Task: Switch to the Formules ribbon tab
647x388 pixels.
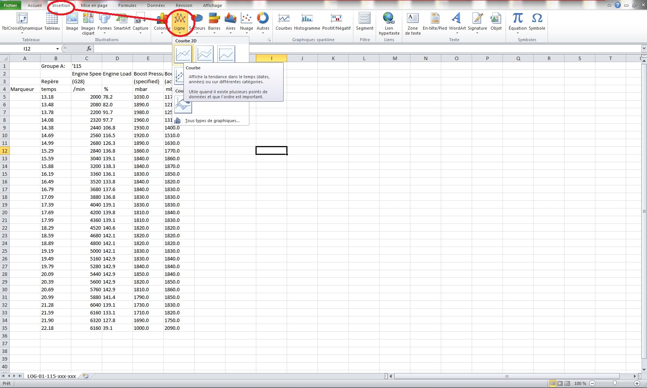Action: (127, 5)
